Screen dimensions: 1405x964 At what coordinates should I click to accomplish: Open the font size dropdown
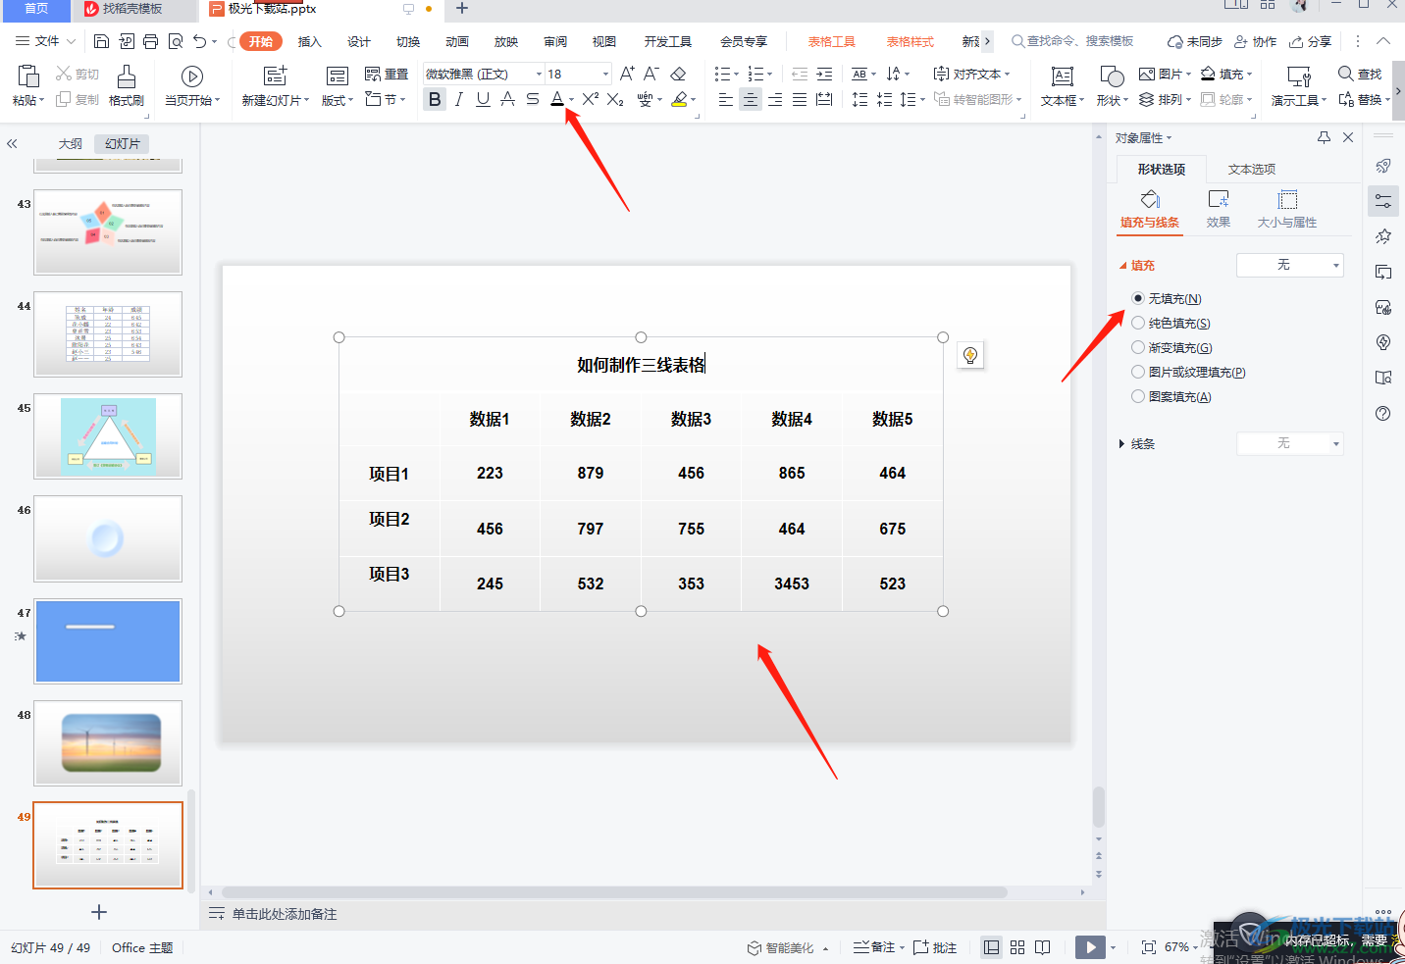[605, 74]
